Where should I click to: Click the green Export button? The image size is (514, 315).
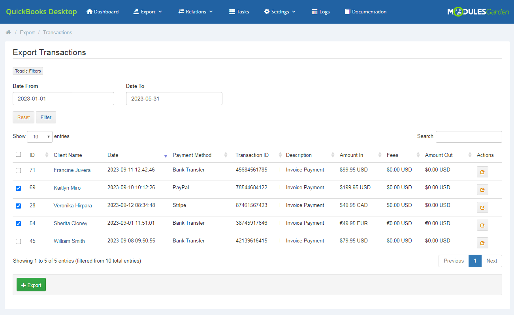[31, 284]
